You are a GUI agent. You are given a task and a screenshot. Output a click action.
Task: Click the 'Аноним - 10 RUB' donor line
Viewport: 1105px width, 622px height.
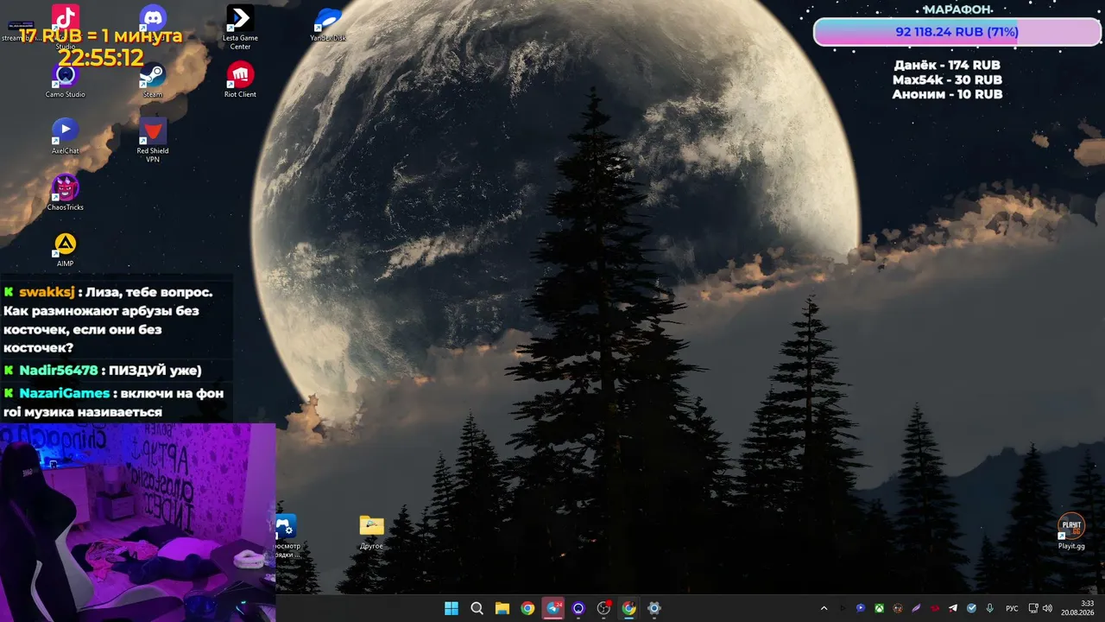point(947,94)
